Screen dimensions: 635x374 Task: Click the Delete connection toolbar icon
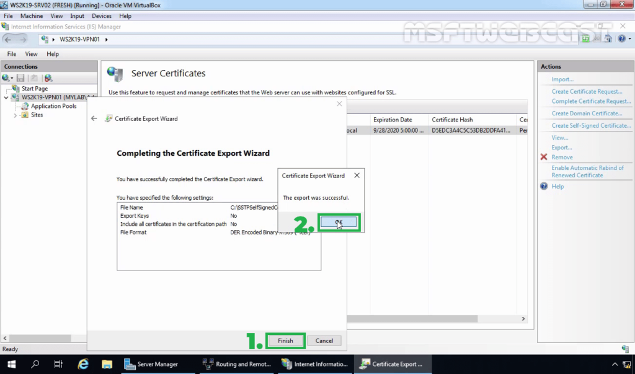pos(48,78)
